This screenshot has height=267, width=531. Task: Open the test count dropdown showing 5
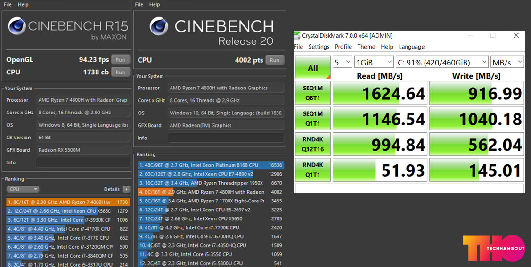coord(343,62)
